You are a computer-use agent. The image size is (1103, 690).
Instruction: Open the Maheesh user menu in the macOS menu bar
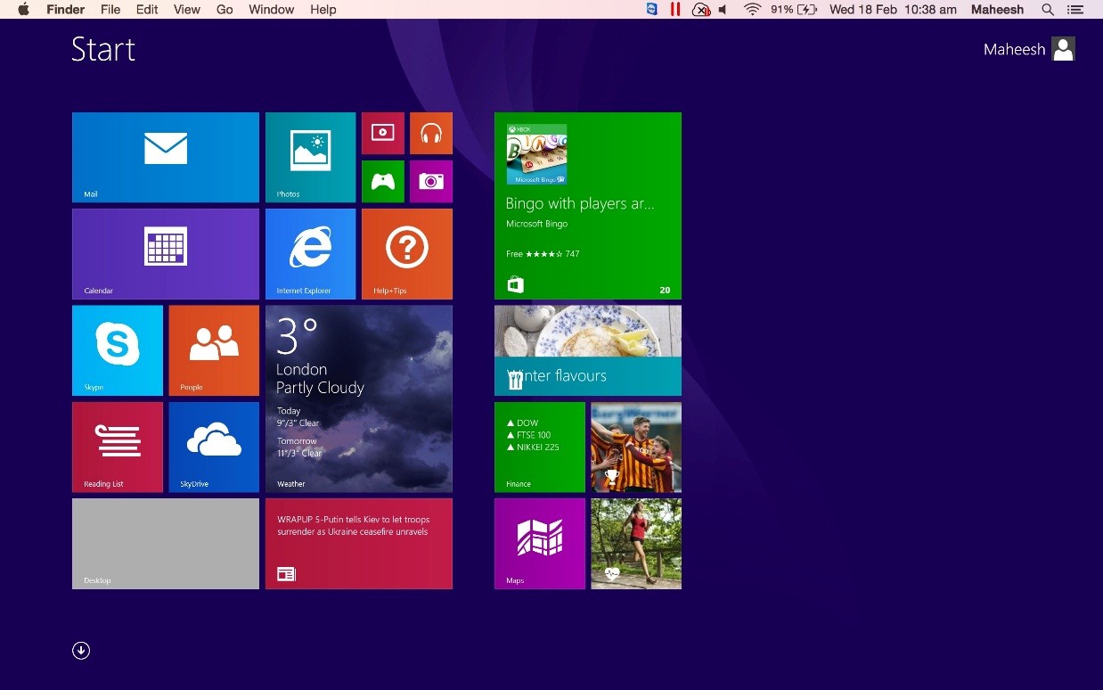coord(997,10)
